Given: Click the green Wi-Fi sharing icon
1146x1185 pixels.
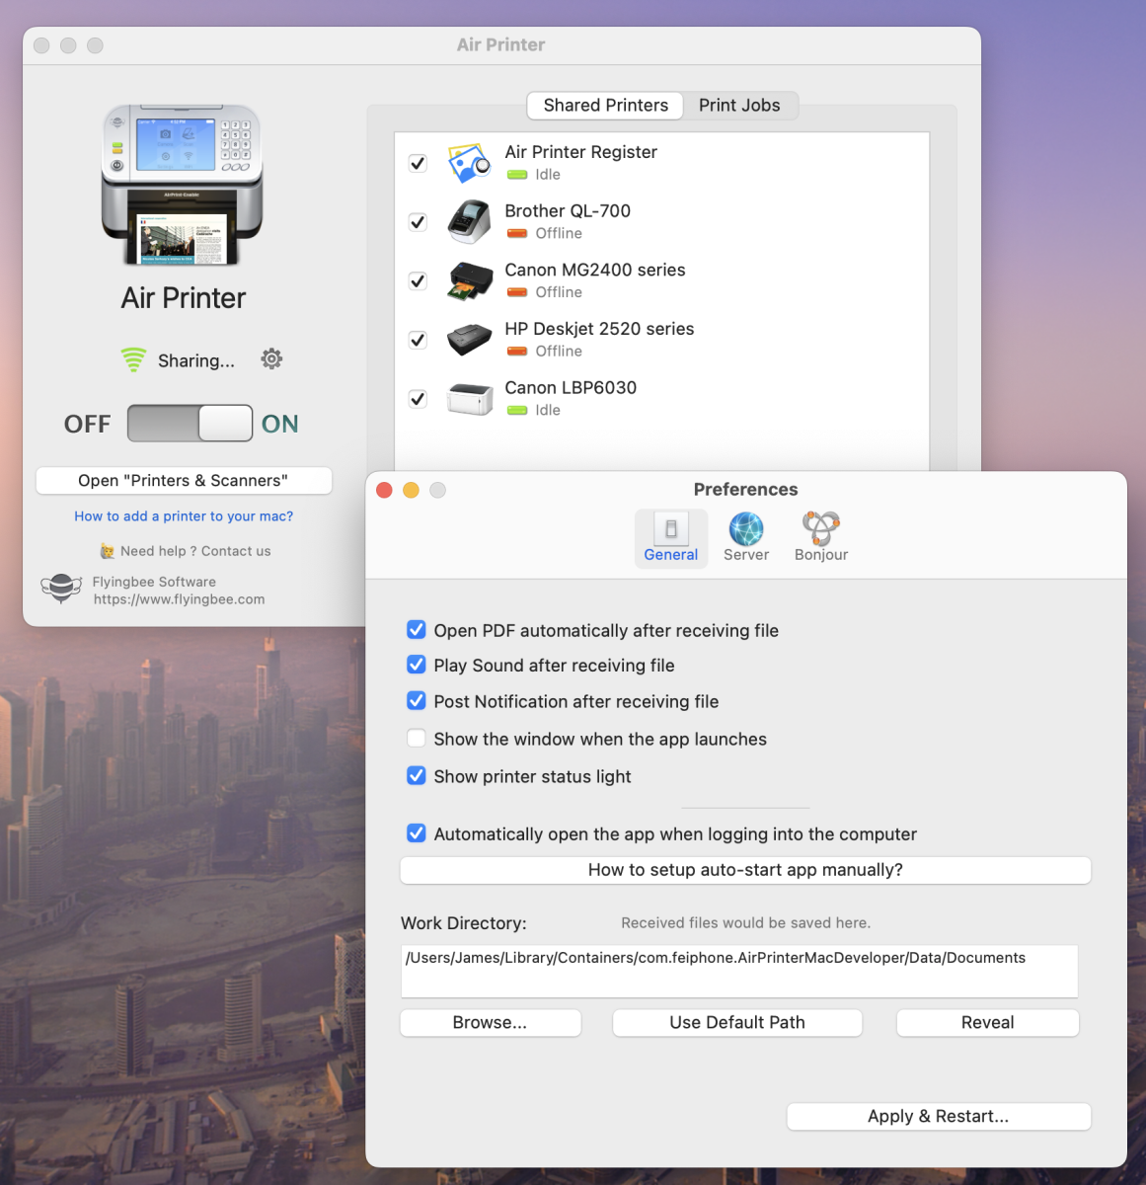Looking at the screenshot, I should tap(133, 359).
